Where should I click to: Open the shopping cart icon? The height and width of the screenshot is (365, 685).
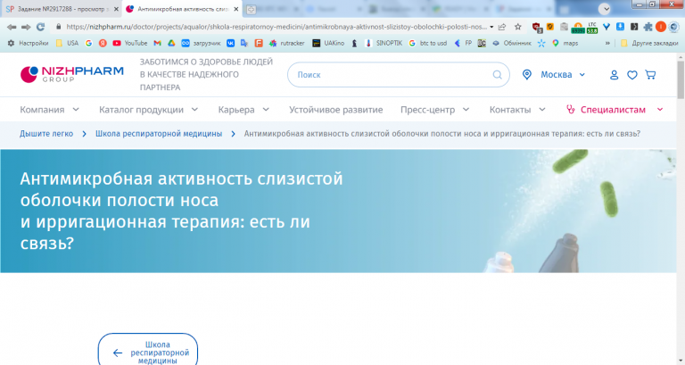pyautogui.click(x=650, y=75)
